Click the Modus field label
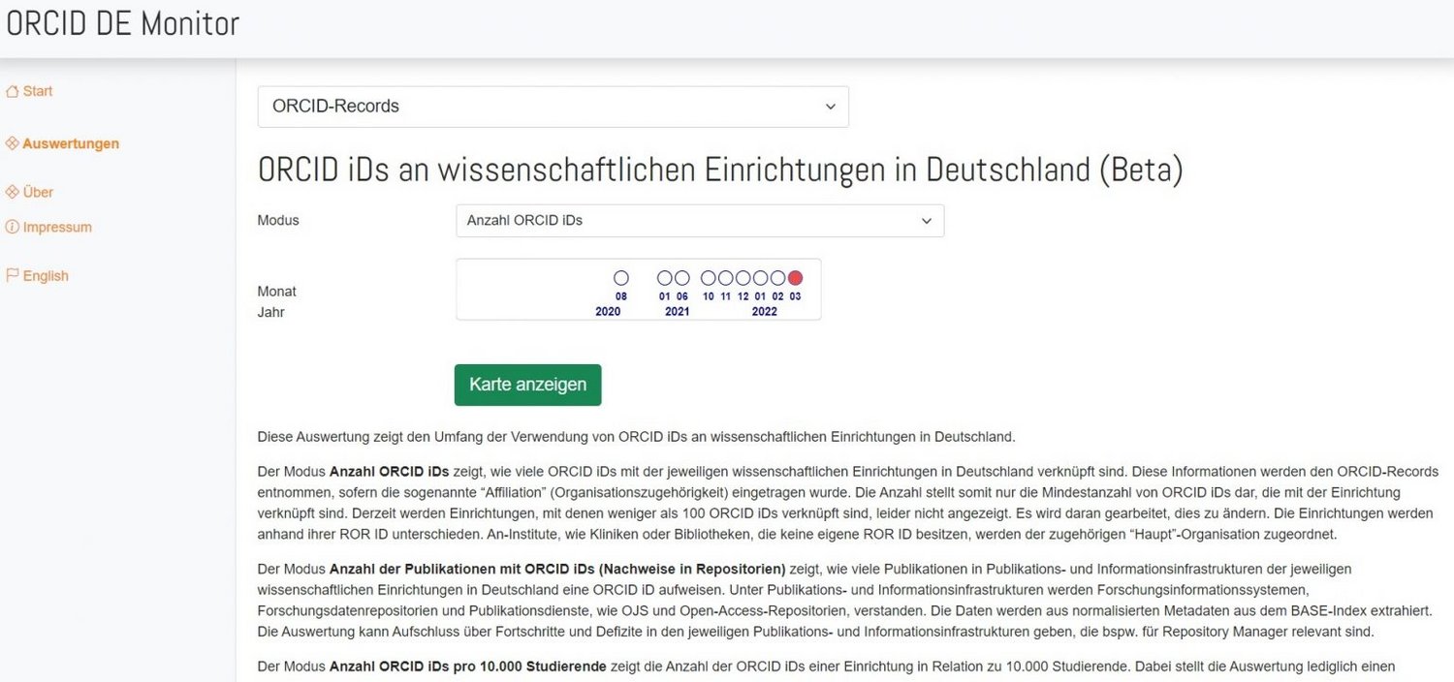The image size is (1454, 682). [278, 221]
